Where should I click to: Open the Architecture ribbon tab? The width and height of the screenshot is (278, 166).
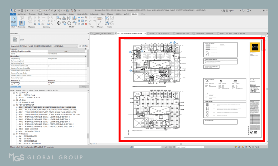(22, 14)
